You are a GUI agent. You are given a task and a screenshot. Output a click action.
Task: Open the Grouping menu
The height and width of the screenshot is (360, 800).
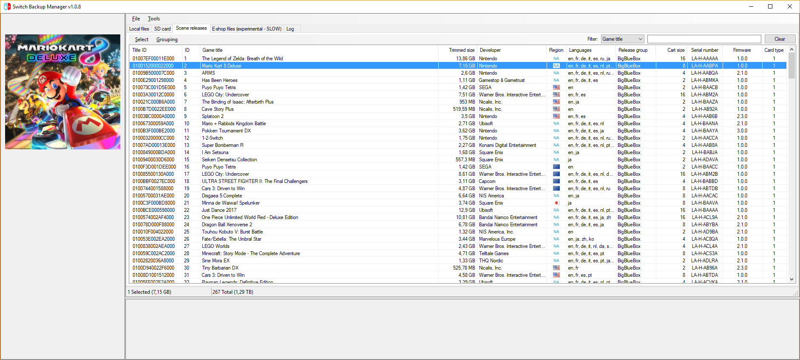(x=167, y=39)
